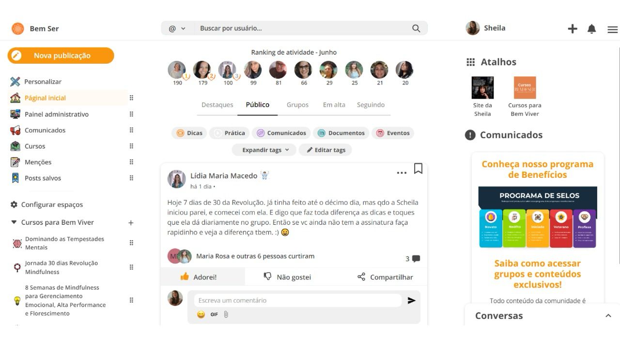Open the three-dots post options menu
The width and height of the screenshot is (620, 348).
coord(402,173)
